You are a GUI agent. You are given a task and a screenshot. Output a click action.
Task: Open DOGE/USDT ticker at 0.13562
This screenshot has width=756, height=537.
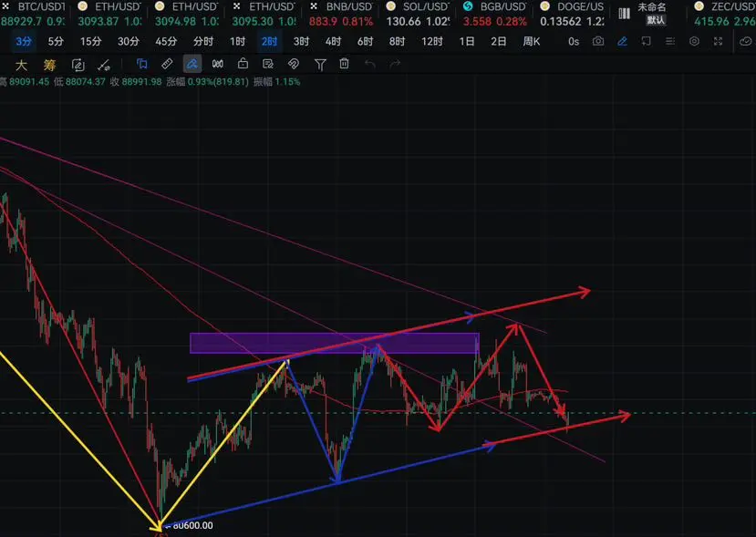click(572, 14)
